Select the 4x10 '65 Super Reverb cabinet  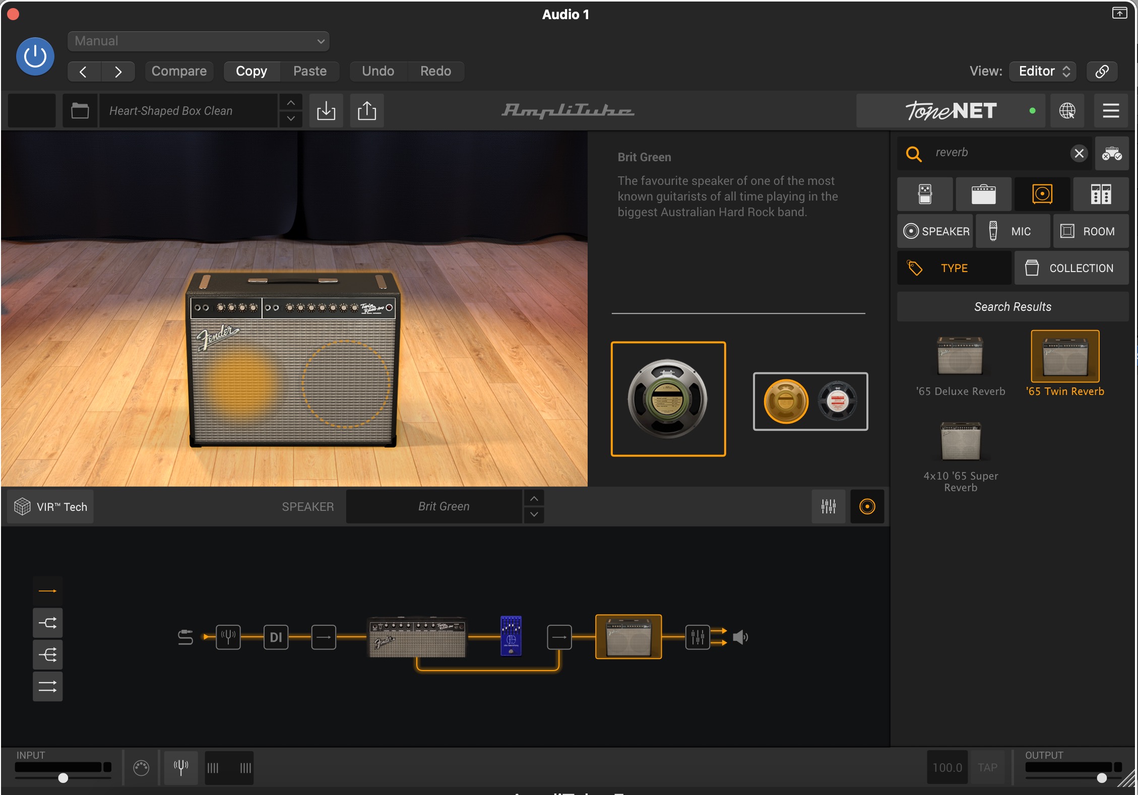pos(961,455)
